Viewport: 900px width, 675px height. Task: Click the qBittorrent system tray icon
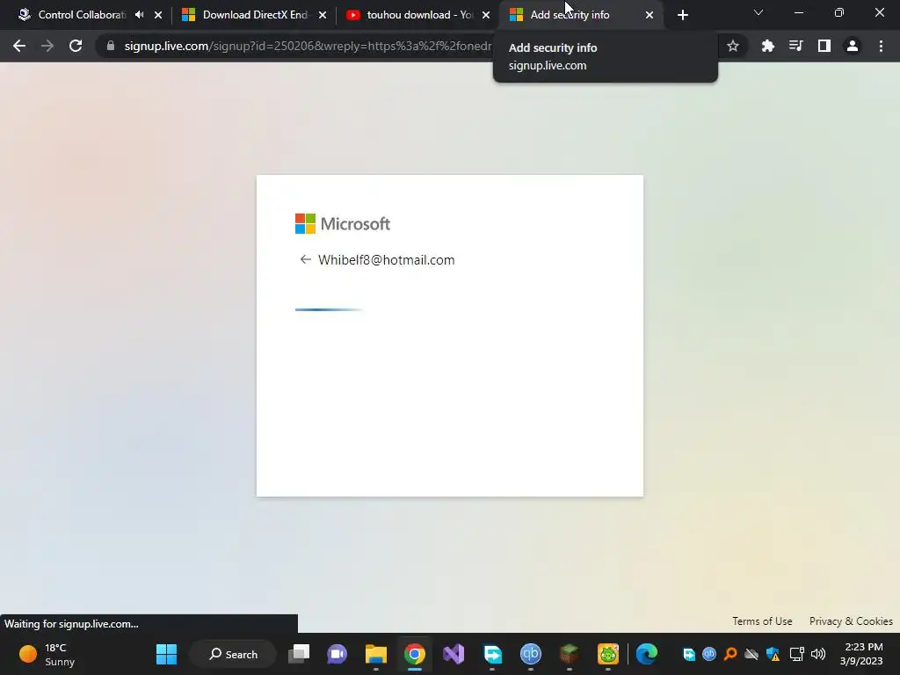click(x=709, y=654)
